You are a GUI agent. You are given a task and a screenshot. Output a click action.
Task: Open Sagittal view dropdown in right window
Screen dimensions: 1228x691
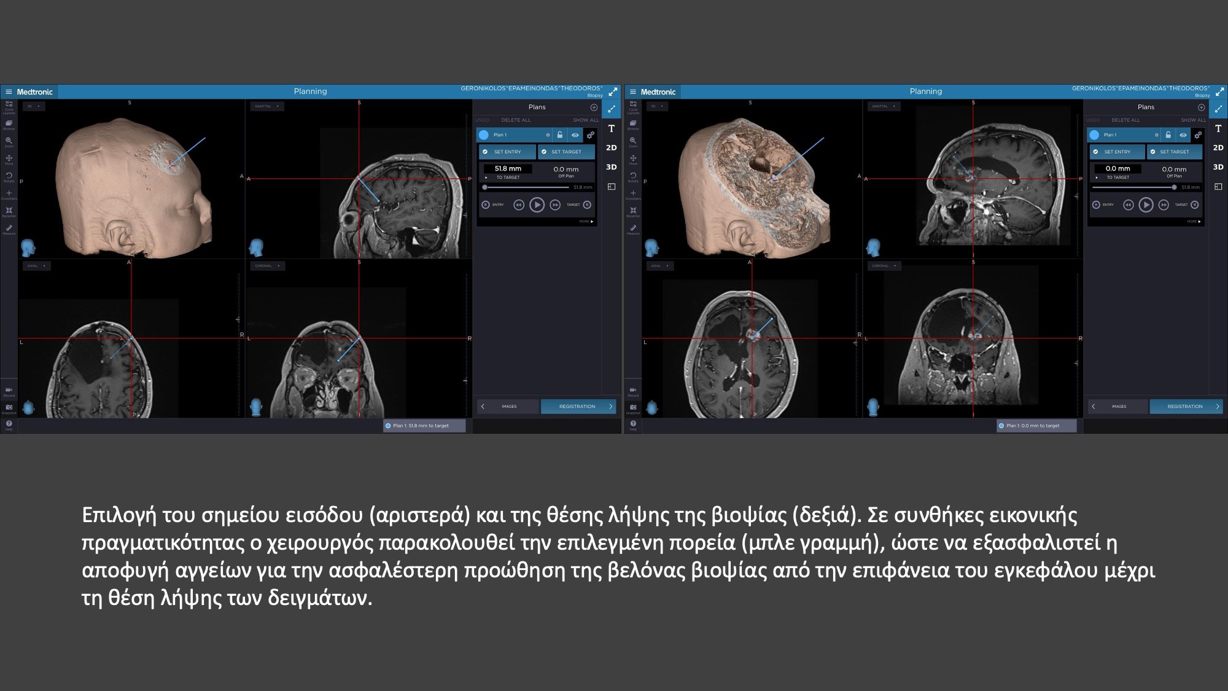tap(884, 106)
